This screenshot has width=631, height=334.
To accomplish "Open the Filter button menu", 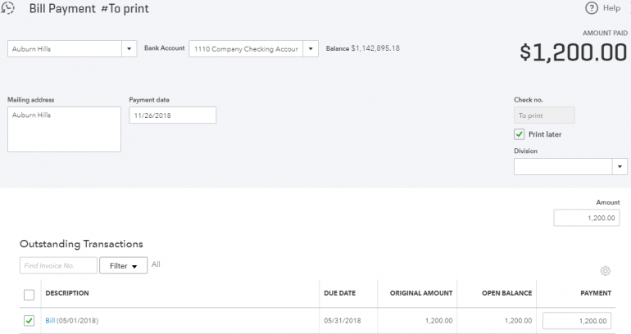I will coord(123,265).
